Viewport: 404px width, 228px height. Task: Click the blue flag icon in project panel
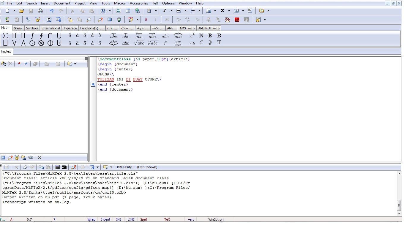(x=26, y=64)
